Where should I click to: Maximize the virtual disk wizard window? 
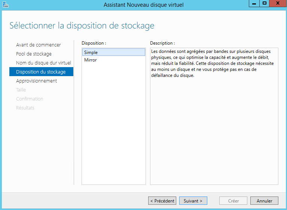point(265,3)
